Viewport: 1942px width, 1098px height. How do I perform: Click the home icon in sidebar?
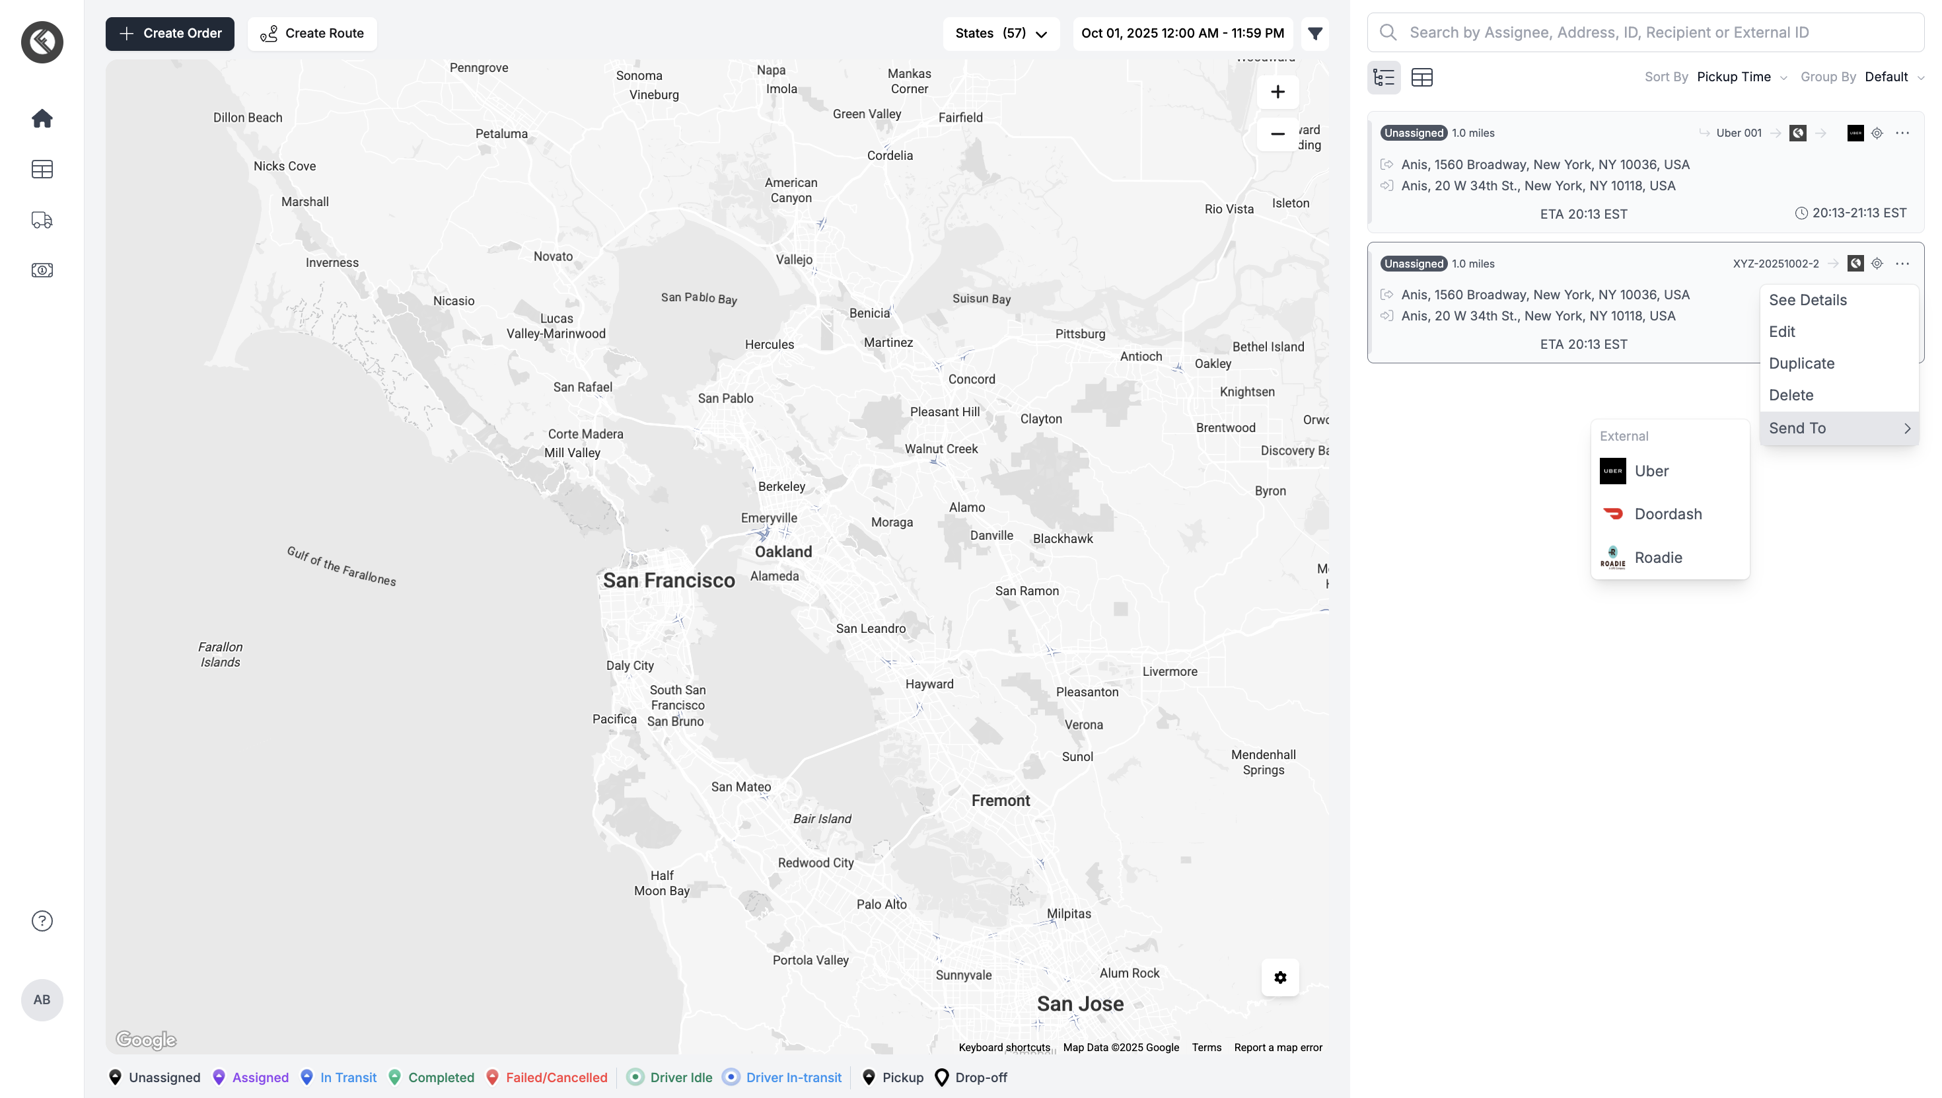coord(42,118)
